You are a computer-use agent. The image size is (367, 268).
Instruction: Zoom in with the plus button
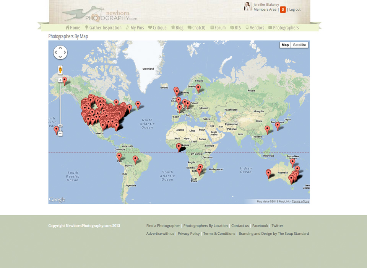click(x=60, y=80)
